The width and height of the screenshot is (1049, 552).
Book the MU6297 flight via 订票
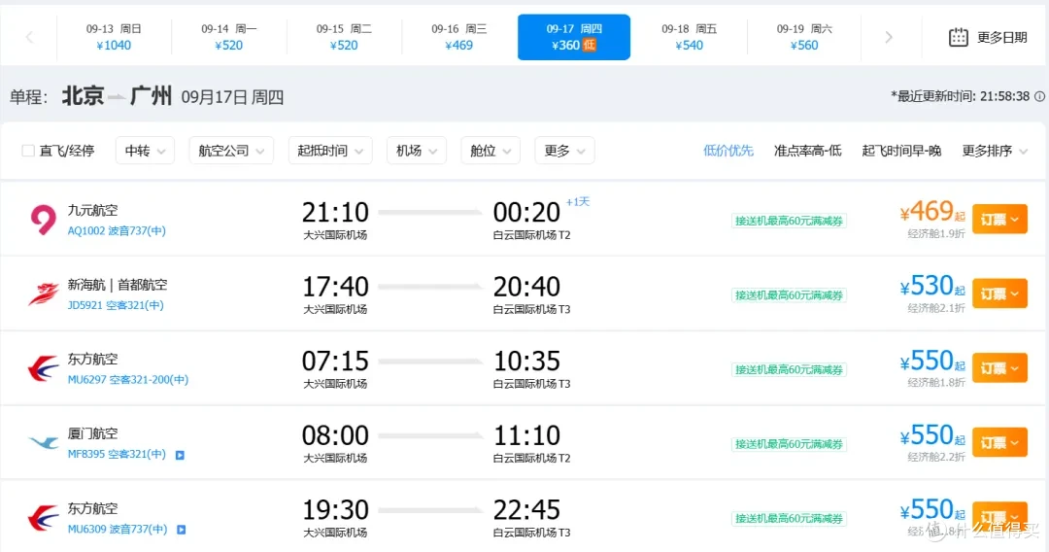point(999,368)
